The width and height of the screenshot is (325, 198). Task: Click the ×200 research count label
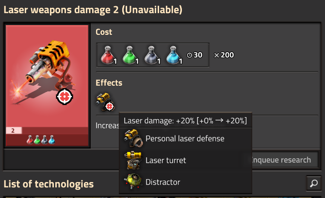(224, 55)
